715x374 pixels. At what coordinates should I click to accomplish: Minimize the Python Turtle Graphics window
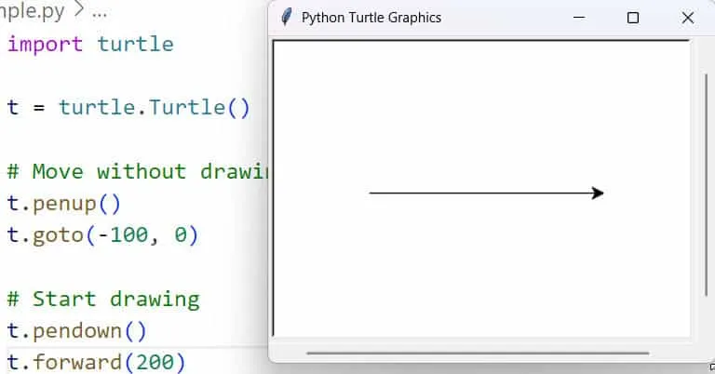(579, 18)
